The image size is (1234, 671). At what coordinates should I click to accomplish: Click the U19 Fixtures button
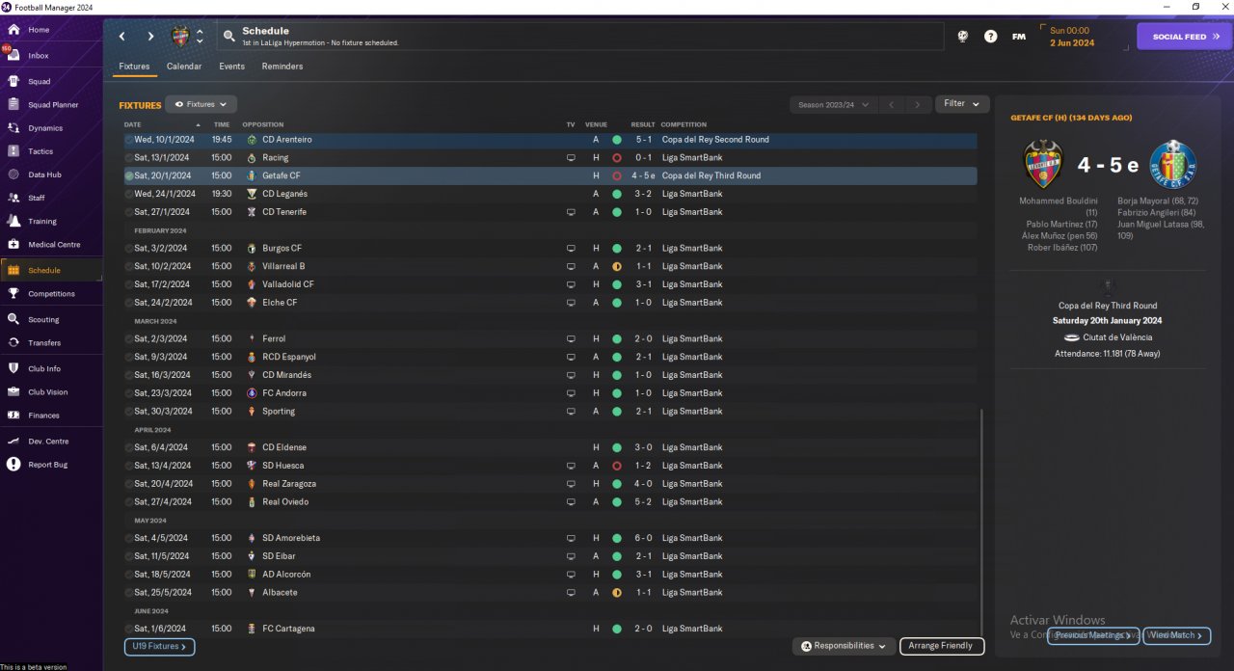click(x=160, y=646)
